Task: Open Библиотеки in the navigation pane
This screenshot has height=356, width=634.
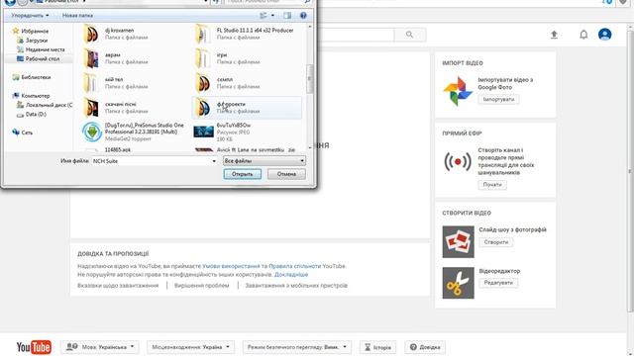Action: (x=36, y=77)
